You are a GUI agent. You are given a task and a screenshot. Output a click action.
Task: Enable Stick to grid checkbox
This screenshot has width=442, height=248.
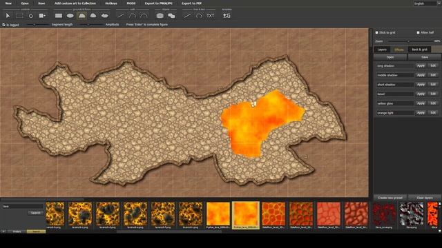pyautogui.click(x=376, y=32)
